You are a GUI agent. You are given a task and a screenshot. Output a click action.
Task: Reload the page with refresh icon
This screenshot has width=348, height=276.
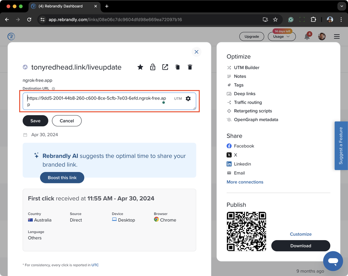click(29, 19)
